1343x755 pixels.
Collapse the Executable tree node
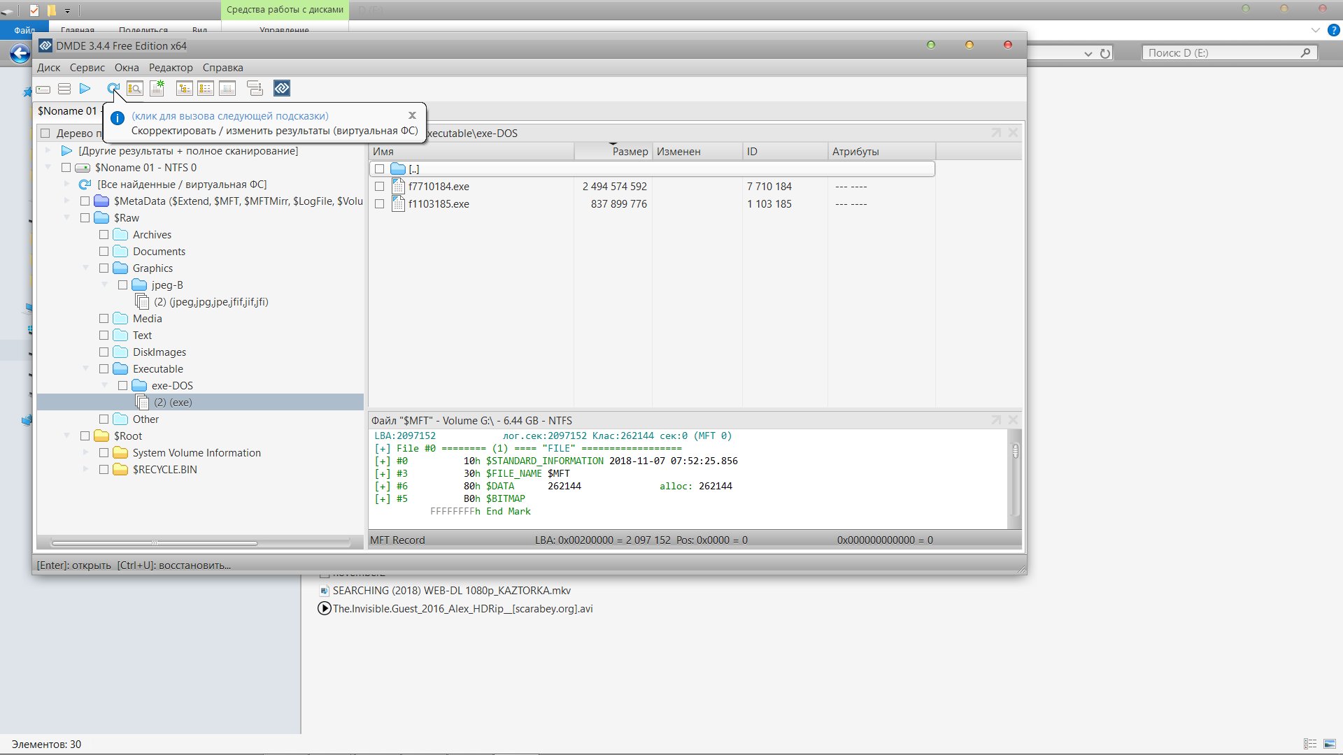click(86, 369)
